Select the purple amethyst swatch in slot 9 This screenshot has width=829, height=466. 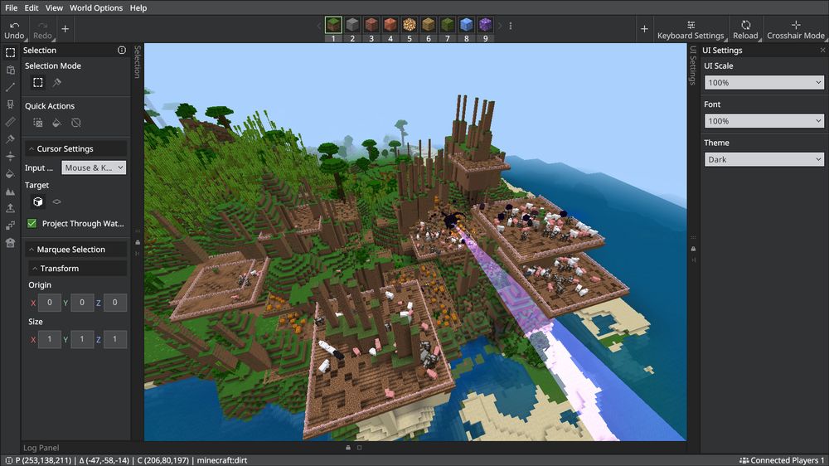tap(485, 25)
